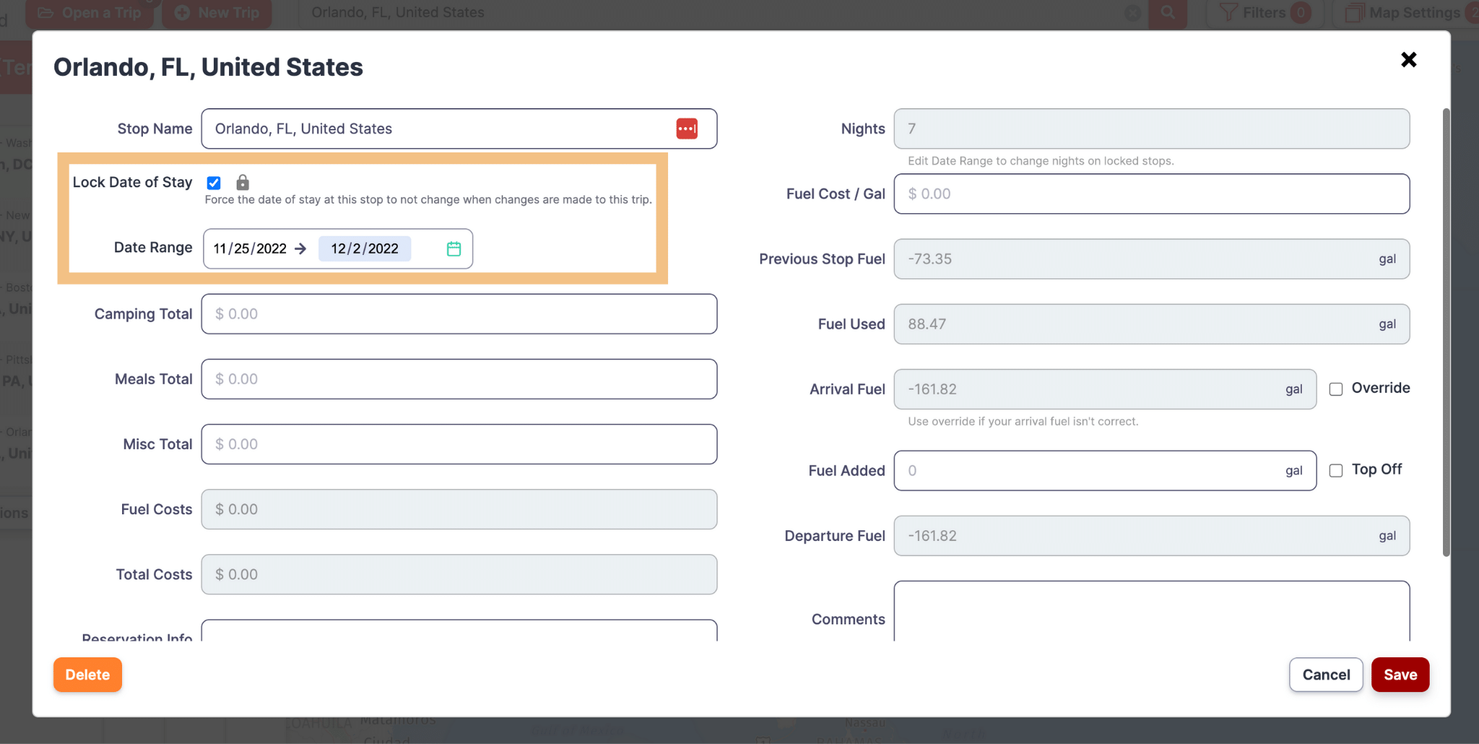
Task: Click into the Camping Total field
Action: tap(459, 314)
